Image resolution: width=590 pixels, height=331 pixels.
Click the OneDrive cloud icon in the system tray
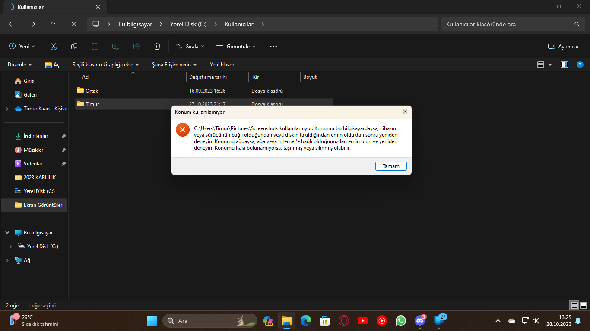pos(512,321)
